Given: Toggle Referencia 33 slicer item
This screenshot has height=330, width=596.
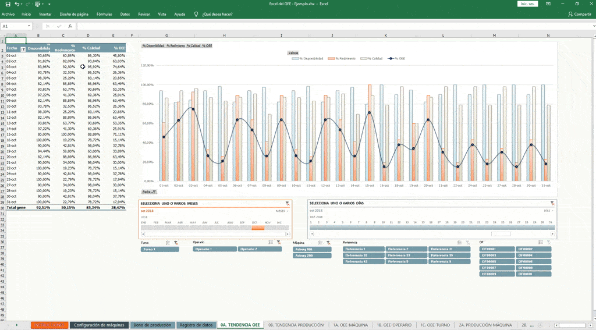Looking at the screenshot, I should (406, 256).
